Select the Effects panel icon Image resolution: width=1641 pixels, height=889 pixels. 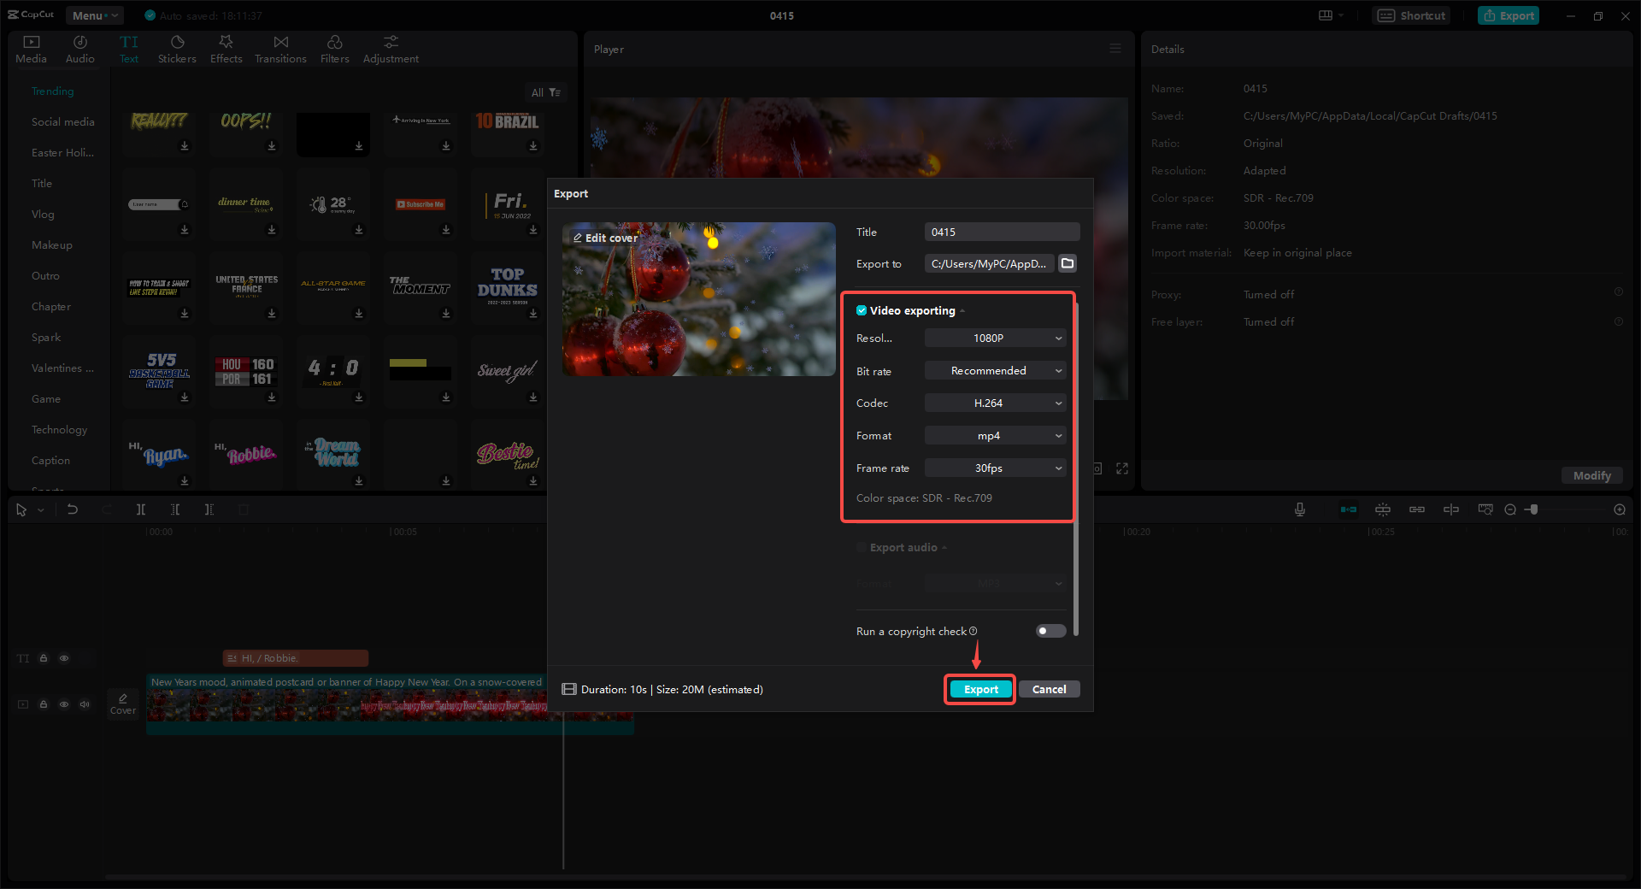coord(226,48)
